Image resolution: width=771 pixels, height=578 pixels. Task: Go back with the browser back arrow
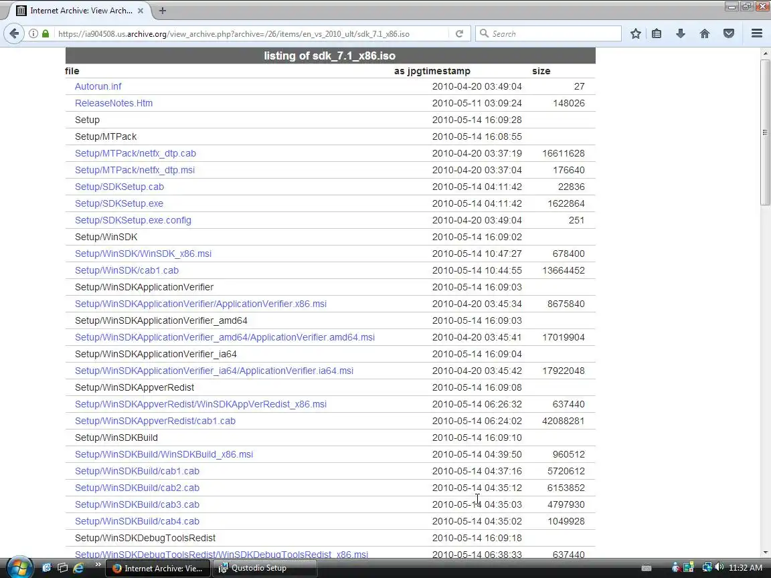[x=14, y=33]
